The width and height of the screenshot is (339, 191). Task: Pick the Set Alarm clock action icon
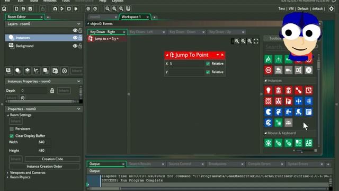tap(308, 90)
